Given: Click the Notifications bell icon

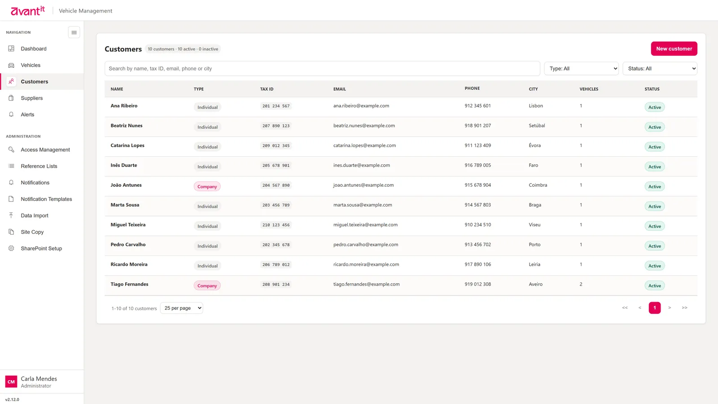Looking at the screenshot, I should [x=11, y=183].
